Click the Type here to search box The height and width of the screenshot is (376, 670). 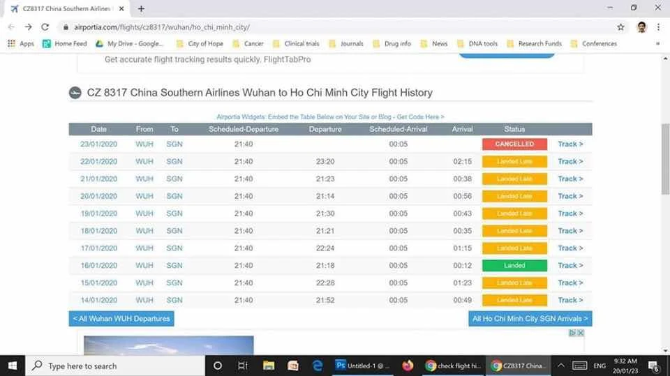click(x=115, y=366)
